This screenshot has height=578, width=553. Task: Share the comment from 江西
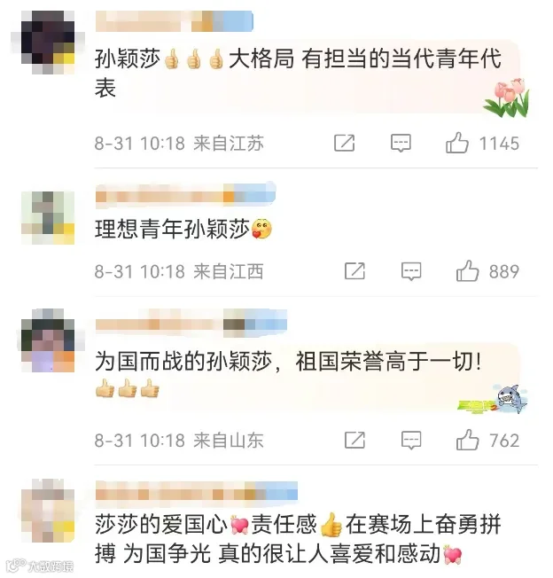click(354, 271)
